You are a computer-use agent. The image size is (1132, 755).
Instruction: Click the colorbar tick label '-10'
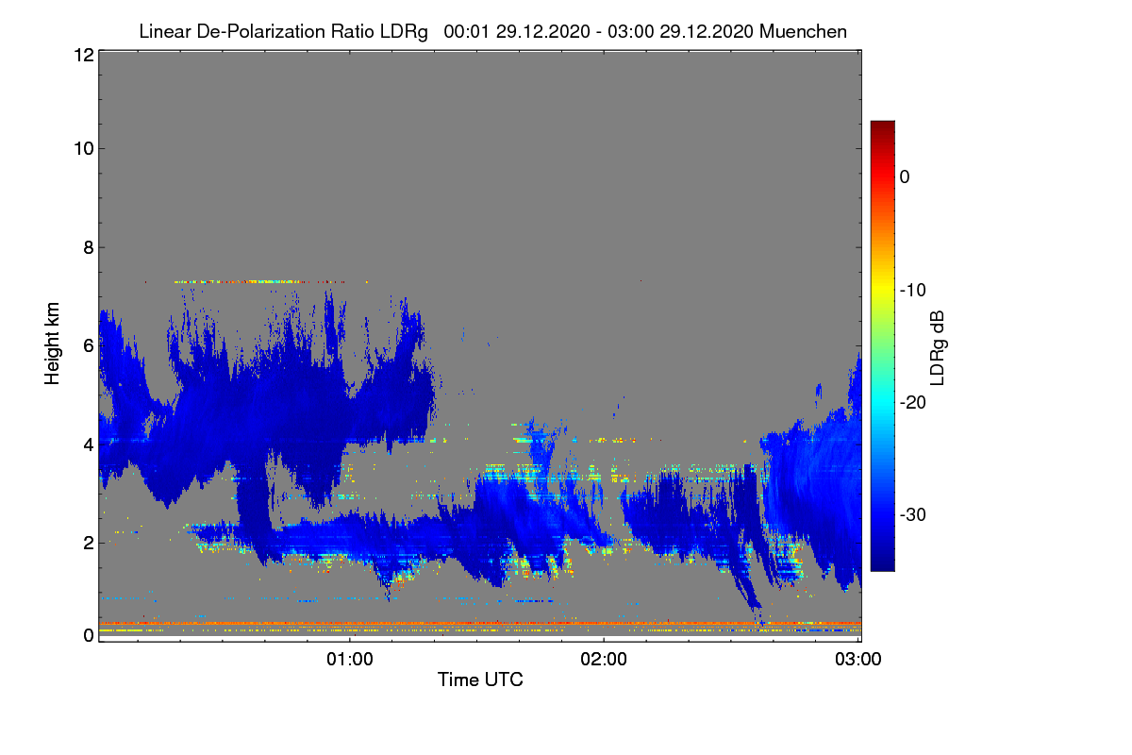click(912, 290)
